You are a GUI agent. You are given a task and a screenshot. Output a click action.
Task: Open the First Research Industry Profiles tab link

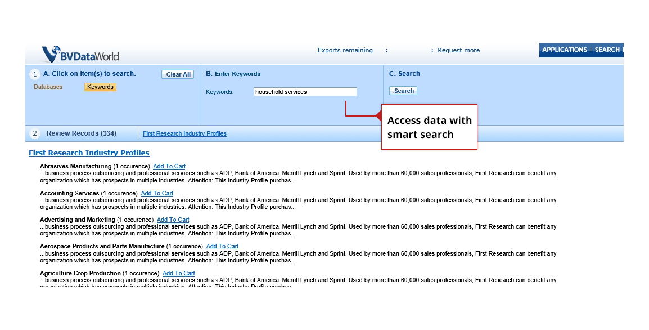point(184,133)
